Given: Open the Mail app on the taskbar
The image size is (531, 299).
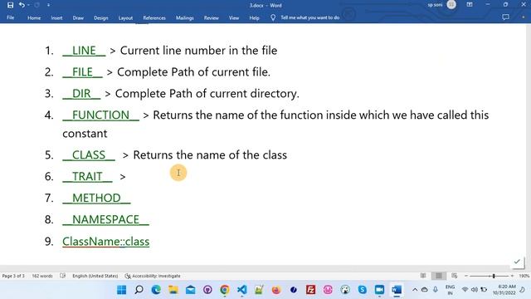Looking at the screenshot, I should pyautogui.click(x=191, y=290).
